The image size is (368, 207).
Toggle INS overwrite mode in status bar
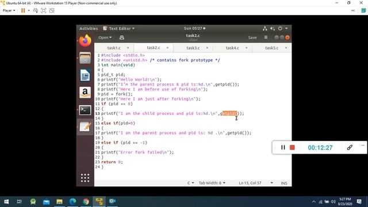coord(284,183)
